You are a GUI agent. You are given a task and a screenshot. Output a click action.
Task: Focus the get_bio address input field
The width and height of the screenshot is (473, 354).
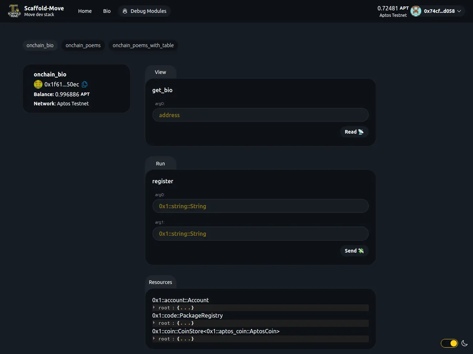(x=260, y=115)
